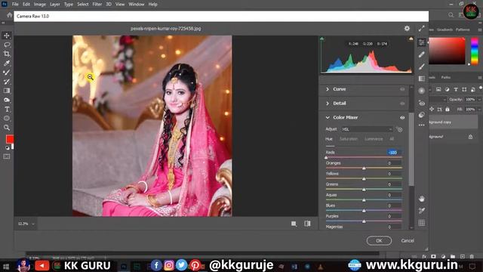Collapse the Color Mixer section

pyautogui.click(x=328, y=118)
